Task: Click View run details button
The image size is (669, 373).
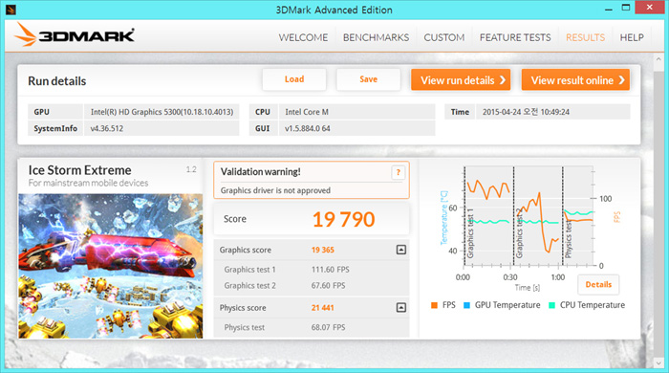Action: pos(461,79)
